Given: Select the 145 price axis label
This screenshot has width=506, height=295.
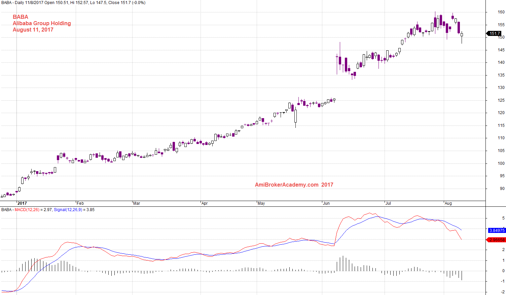Looking at the screenshot, I should click(x=501, y=50).
